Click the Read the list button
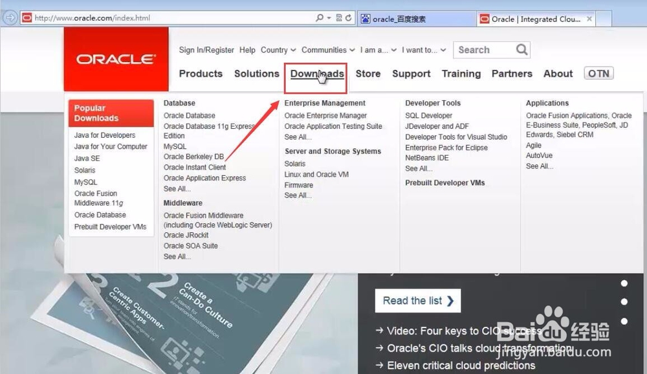Viewport: 647px width, 374px height. tap(417, 300)
